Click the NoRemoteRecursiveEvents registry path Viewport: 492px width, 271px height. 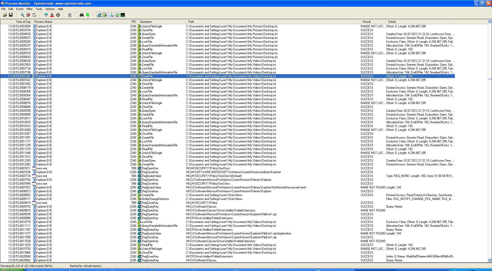pos(246,187)
